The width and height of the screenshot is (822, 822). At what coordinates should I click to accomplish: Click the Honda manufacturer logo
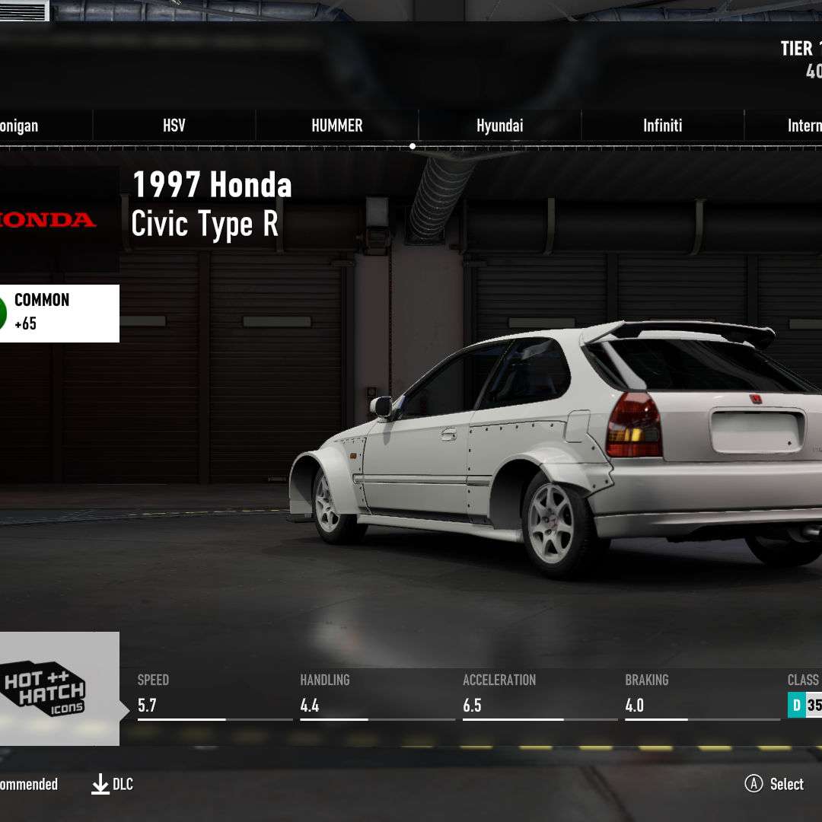49,220
